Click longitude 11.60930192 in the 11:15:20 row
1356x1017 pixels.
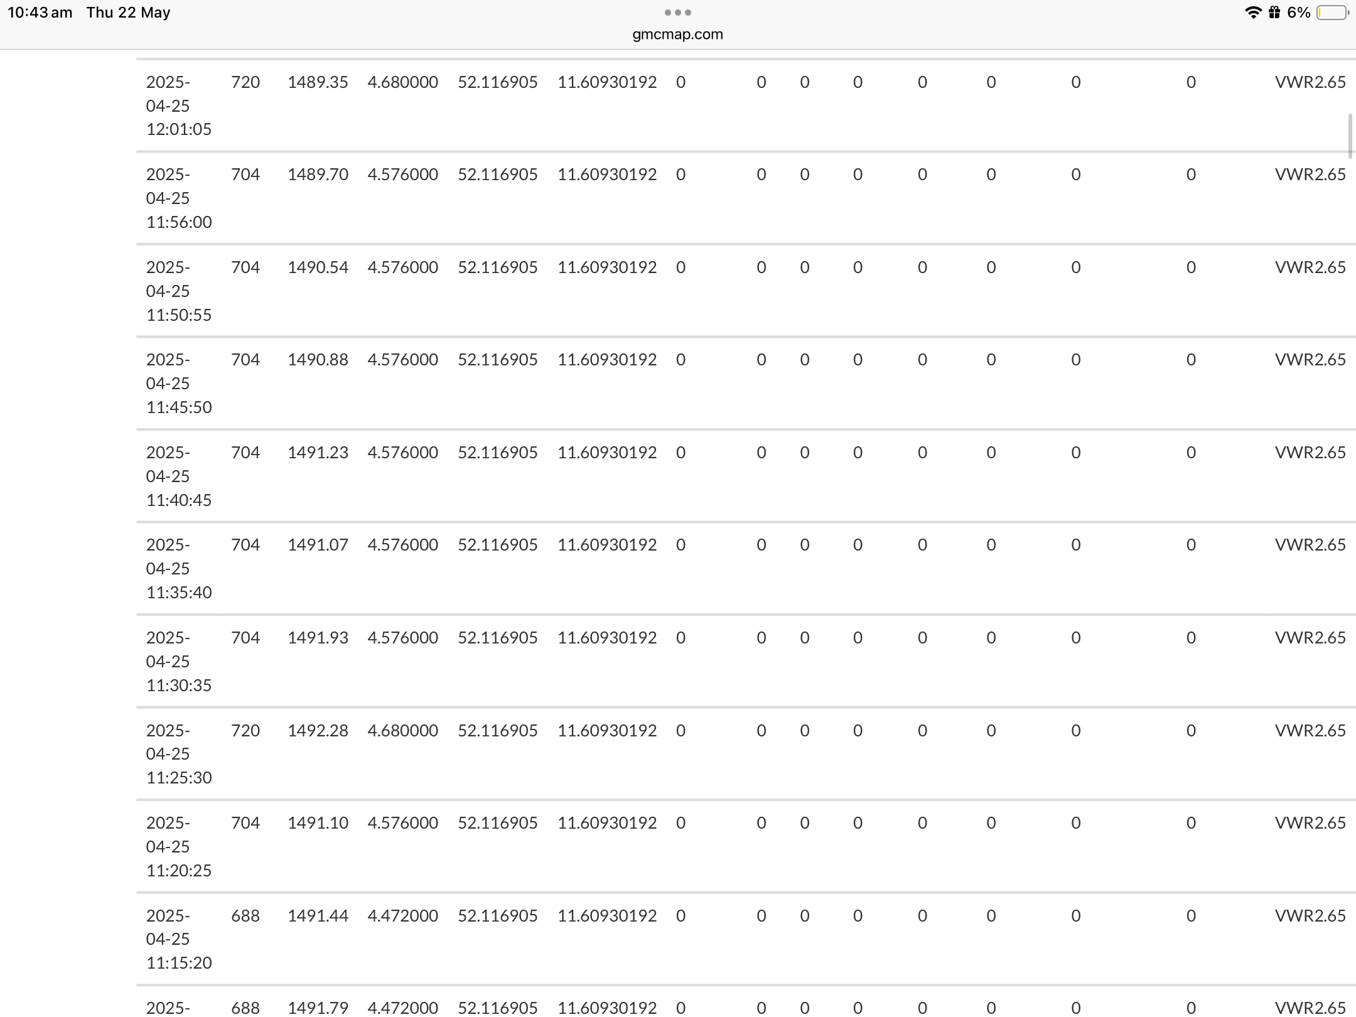click(607, 916)
